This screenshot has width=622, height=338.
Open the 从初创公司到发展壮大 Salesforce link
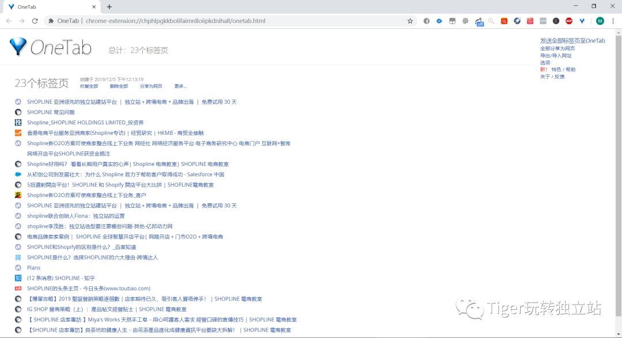tap(126, 174)
